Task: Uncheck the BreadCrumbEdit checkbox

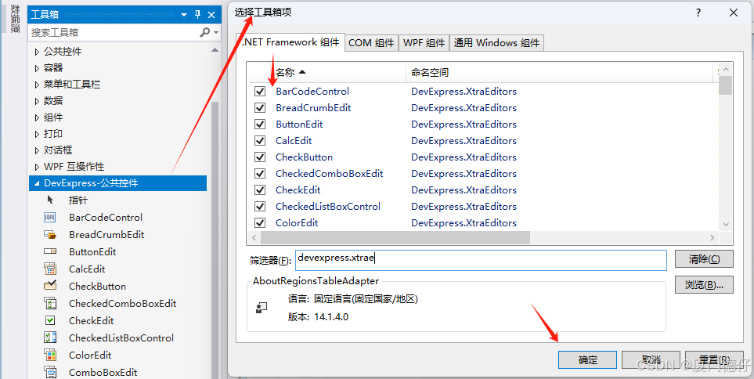Action: pos(260,108)
